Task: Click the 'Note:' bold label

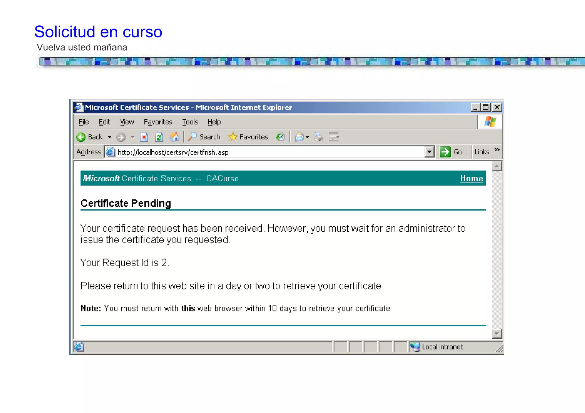Action: pyautogui.click(x=91, y=309)
